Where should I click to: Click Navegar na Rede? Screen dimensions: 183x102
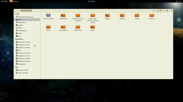27,70
